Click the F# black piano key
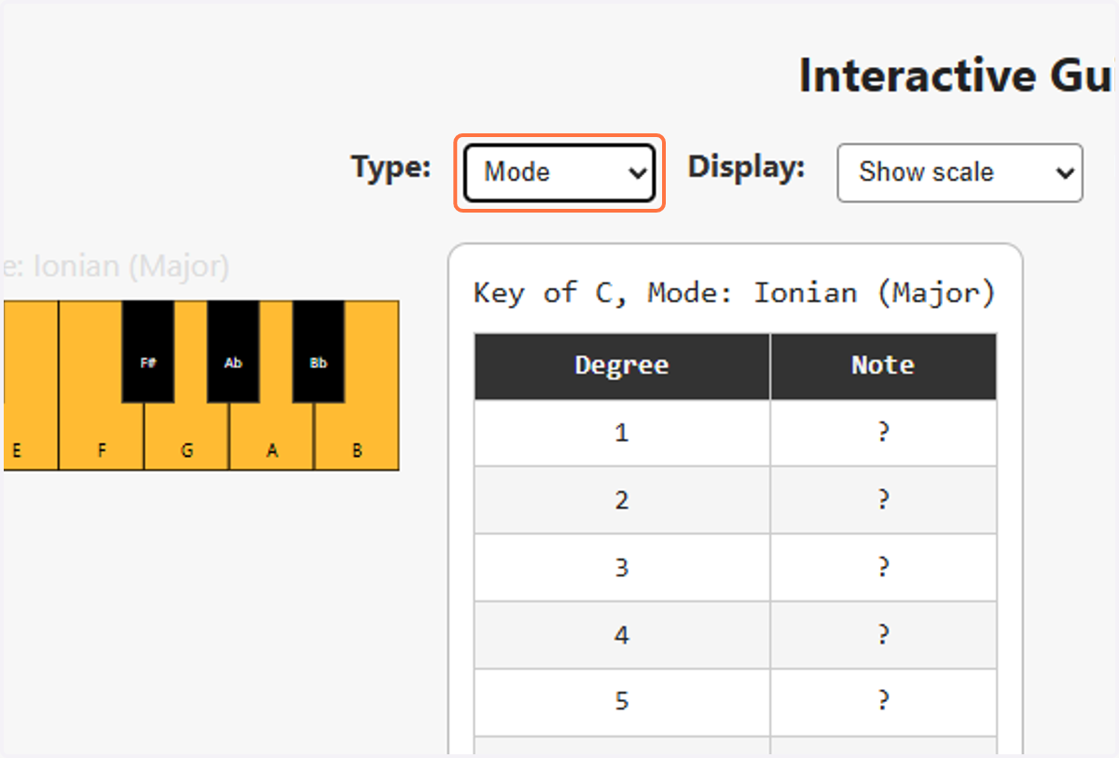Viewport: 1119px width, 758px height. 148,351
